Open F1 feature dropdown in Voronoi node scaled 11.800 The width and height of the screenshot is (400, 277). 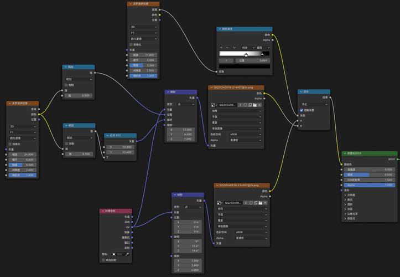tap(143, 33)
